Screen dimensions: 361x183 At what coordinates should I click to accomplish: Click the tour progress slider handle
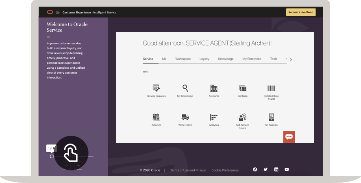tap(52, 157)
